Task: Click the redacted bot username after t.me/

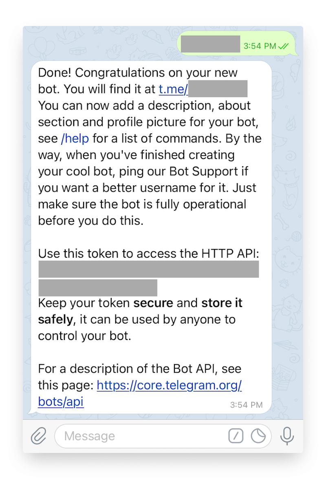Action: coord(218,88)
